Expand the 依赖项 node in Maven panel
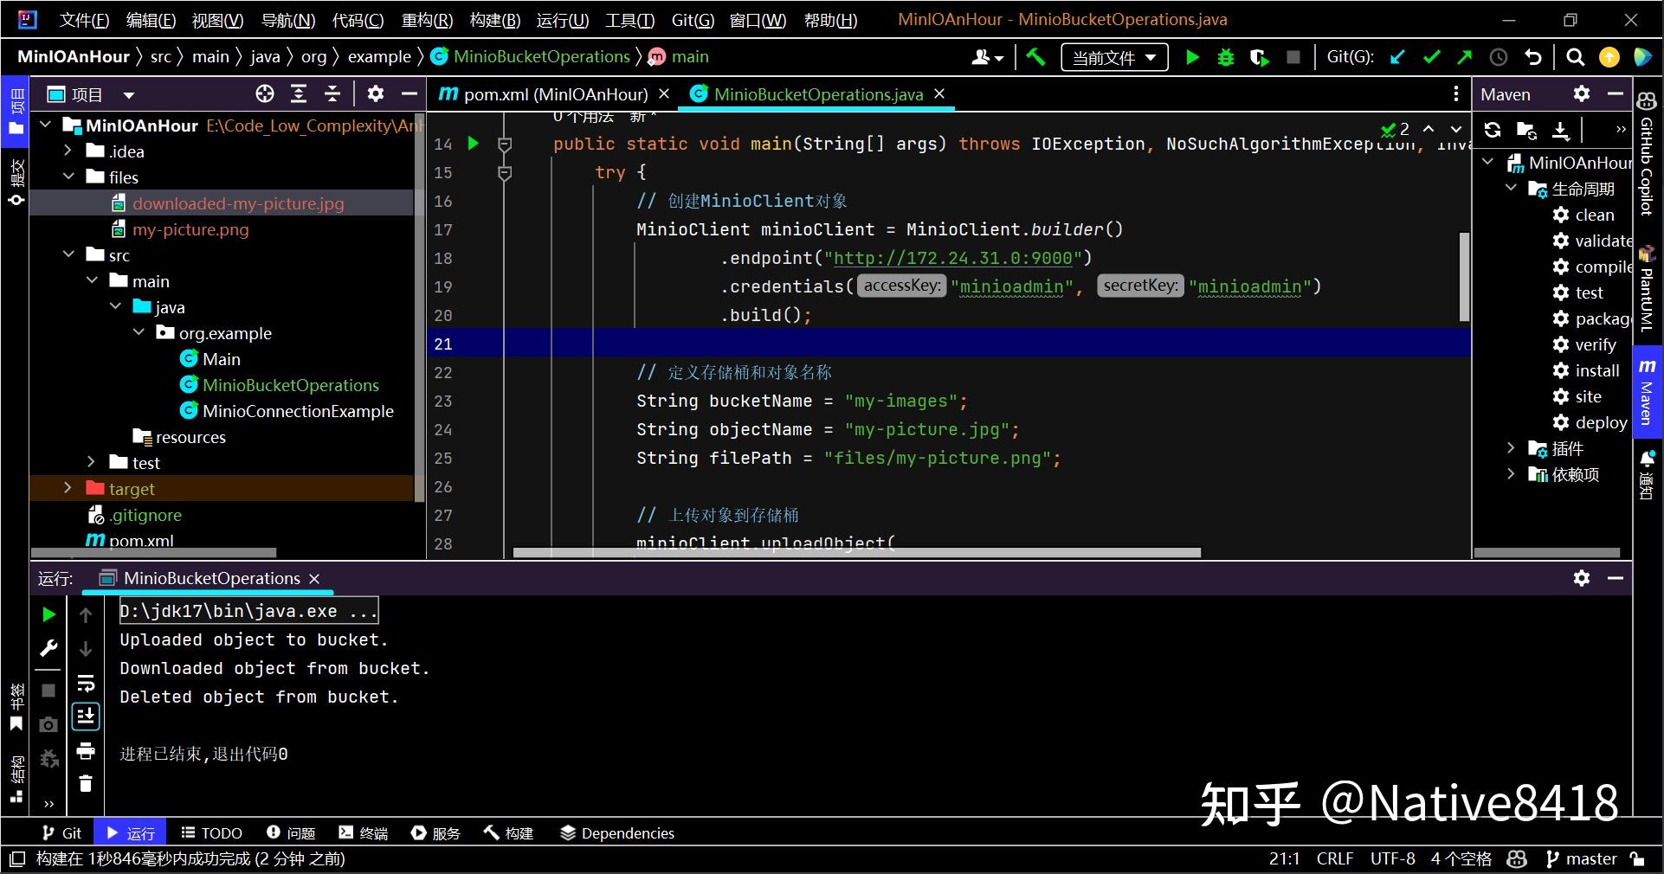This screenshot has height=874, width=1664. click(x=1511, y=474)
